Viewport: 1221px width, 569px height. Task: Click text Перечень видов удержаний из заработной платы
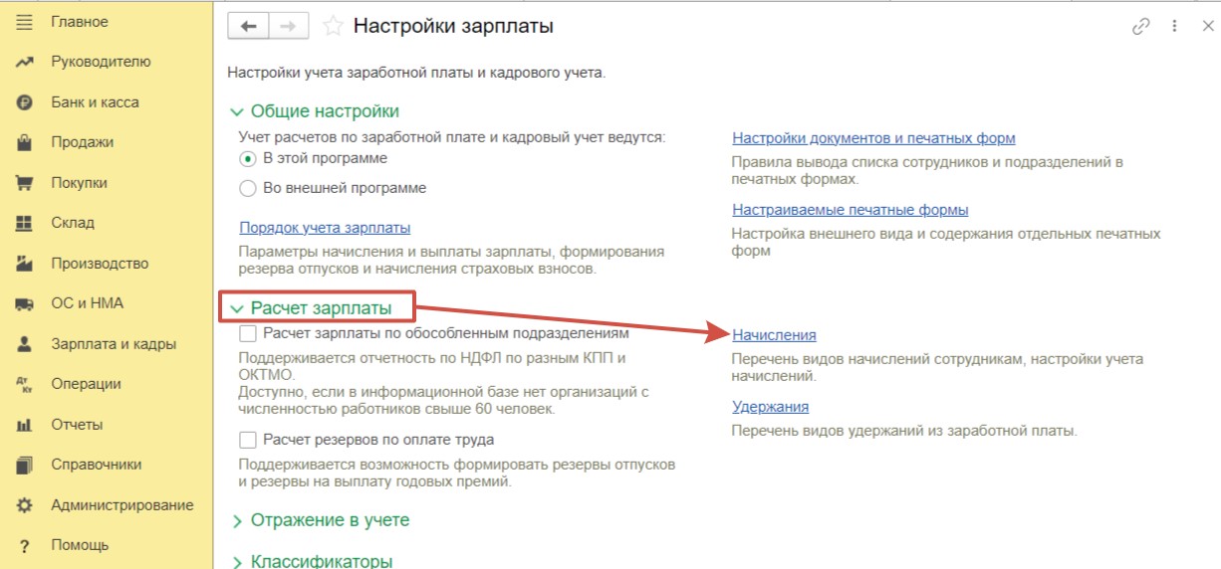904,431
